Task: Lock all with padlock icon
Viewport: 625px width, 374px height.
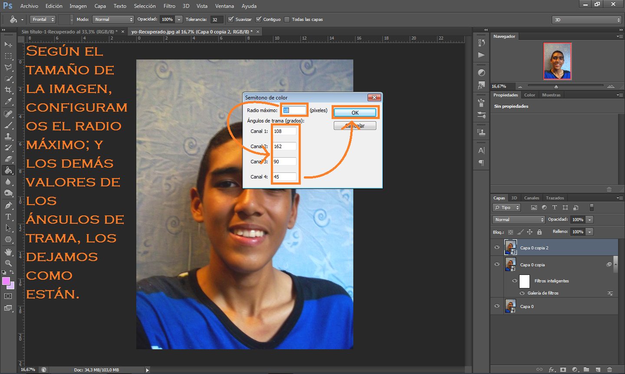Action: tap(539, 232)
